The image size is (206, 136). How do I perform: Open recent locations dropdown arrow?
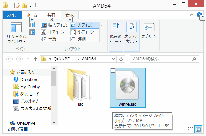[28, 59]
